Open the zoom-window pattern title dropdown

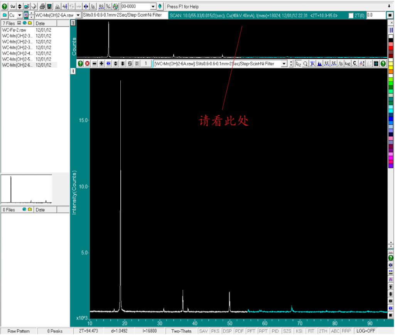(x=284, y=64)
